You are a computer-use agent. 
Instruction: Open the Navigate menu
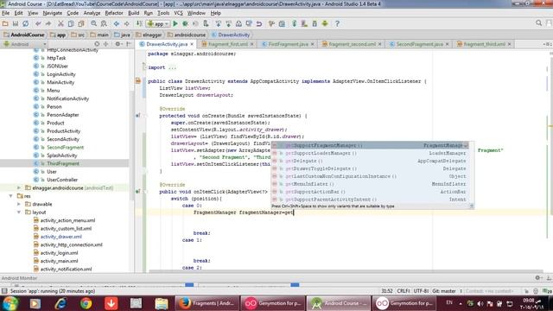[53, 13]
